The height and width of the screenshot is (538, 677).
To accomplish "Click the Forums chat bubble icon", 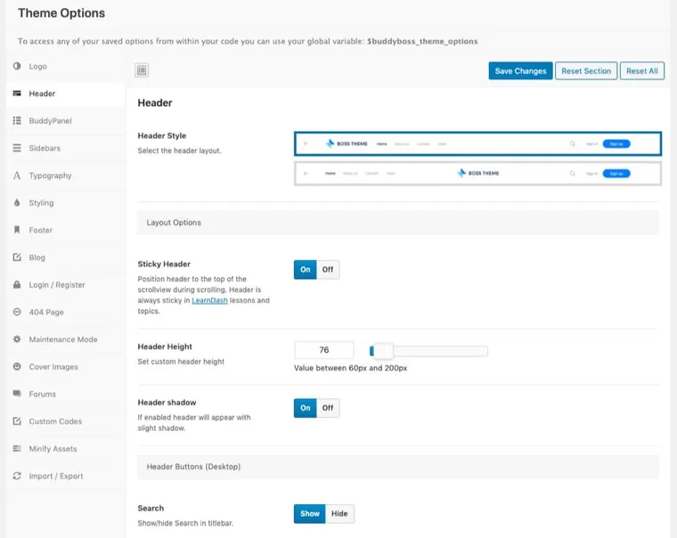I will click(17, 394).
